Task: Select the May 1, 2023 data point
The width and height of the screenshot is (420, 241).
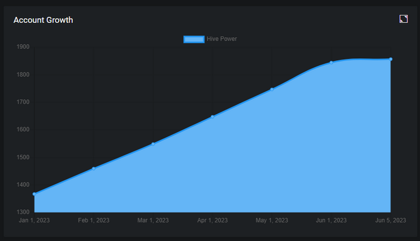Action: click(x=272, y=89)
